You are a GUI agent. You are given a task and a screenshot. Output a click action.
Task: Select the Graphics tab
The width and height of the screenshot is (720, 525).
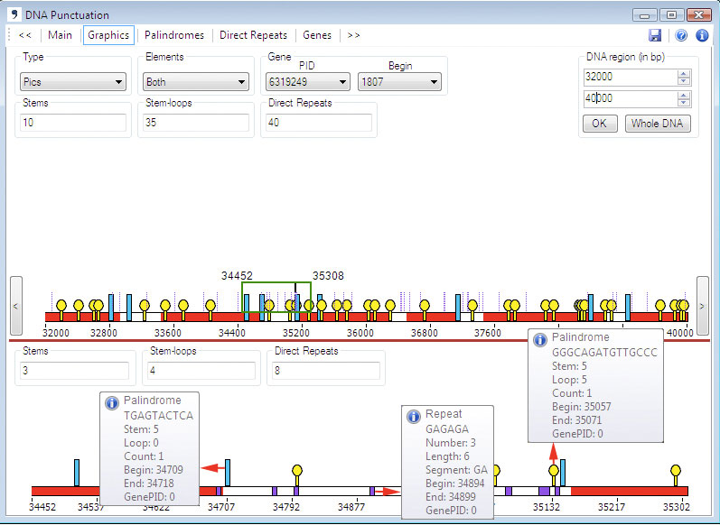pyautogui.click(x=108, y=35)
